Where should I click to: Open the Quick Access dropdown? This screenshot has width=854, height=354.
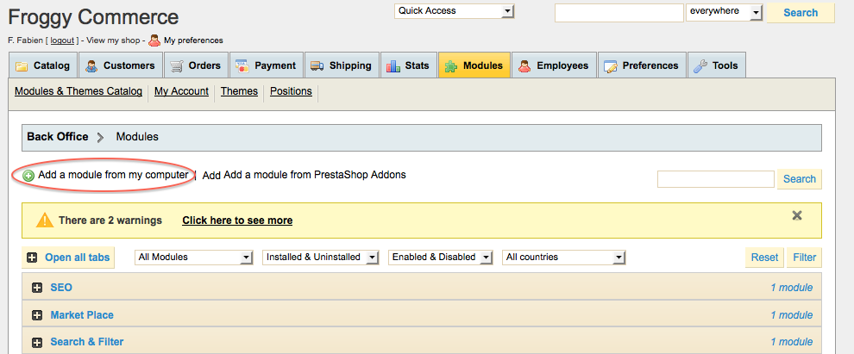pos(455,11)
